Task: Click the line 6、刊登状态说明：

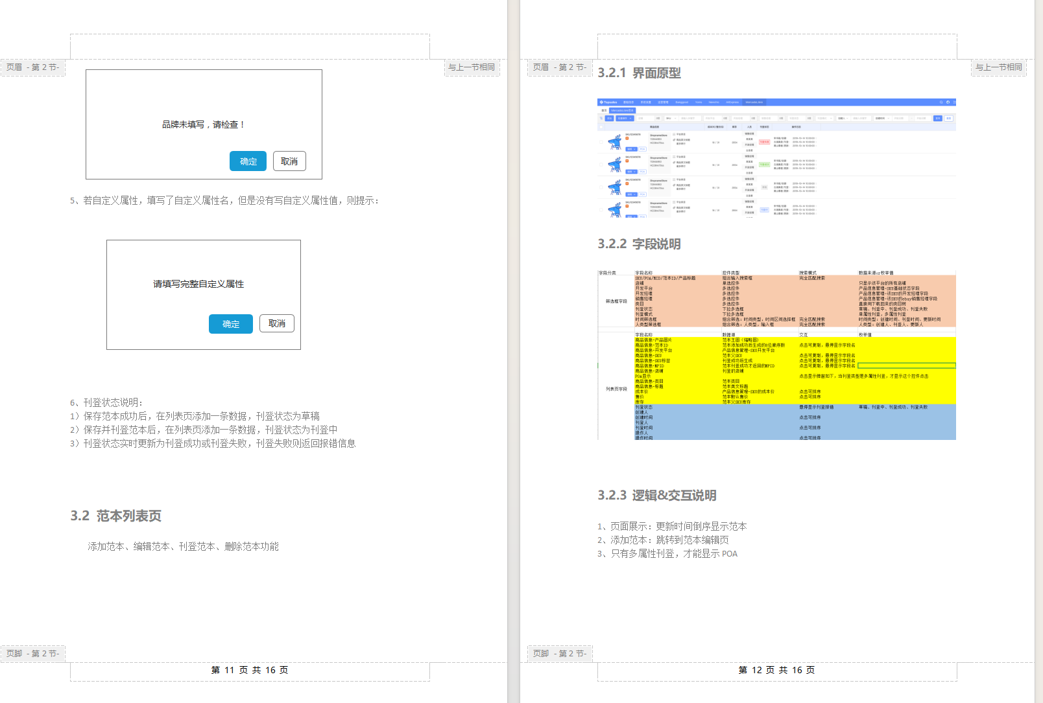Action: pos(106,402)
